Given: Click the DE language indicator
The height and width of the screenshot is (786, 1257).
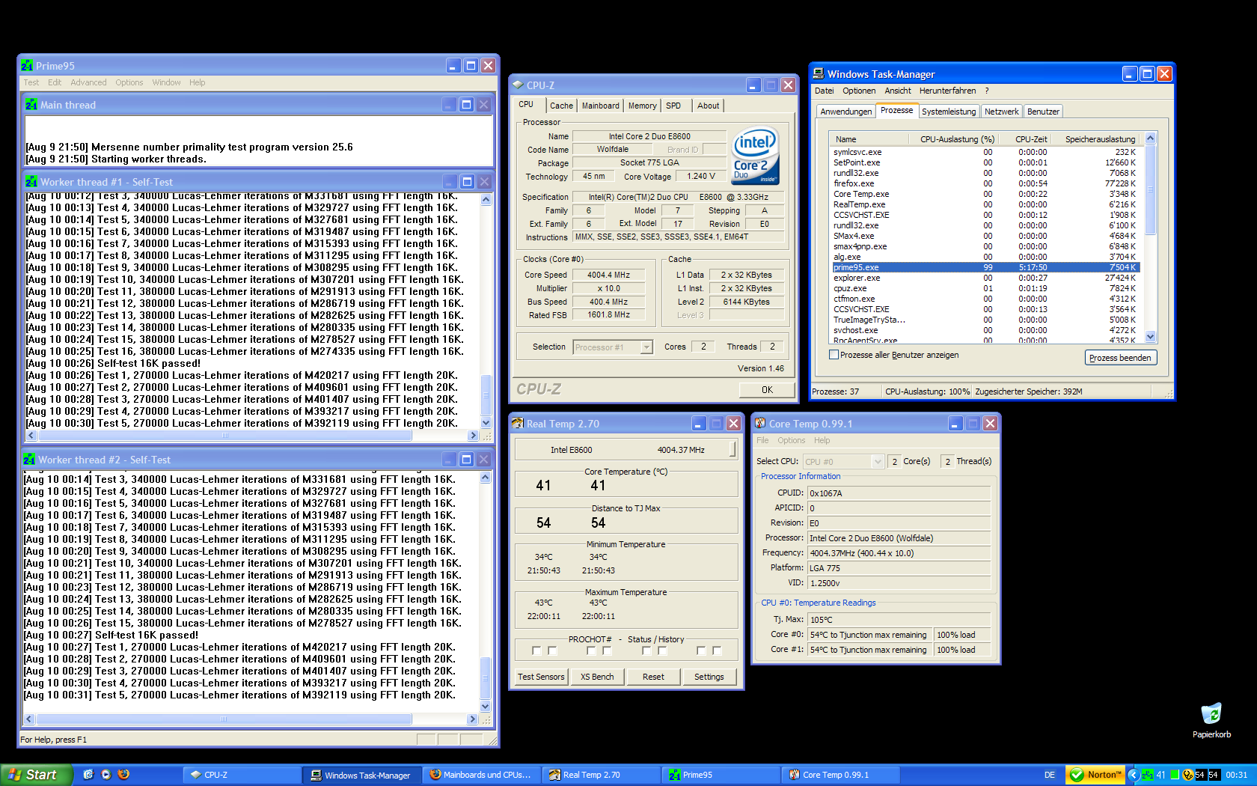Looking at the screenshot, I should pyautogui.click(x=1050, y=775).
